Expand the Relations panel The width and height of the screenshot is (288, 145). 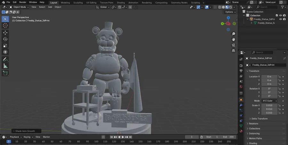[x=253, y=124]
